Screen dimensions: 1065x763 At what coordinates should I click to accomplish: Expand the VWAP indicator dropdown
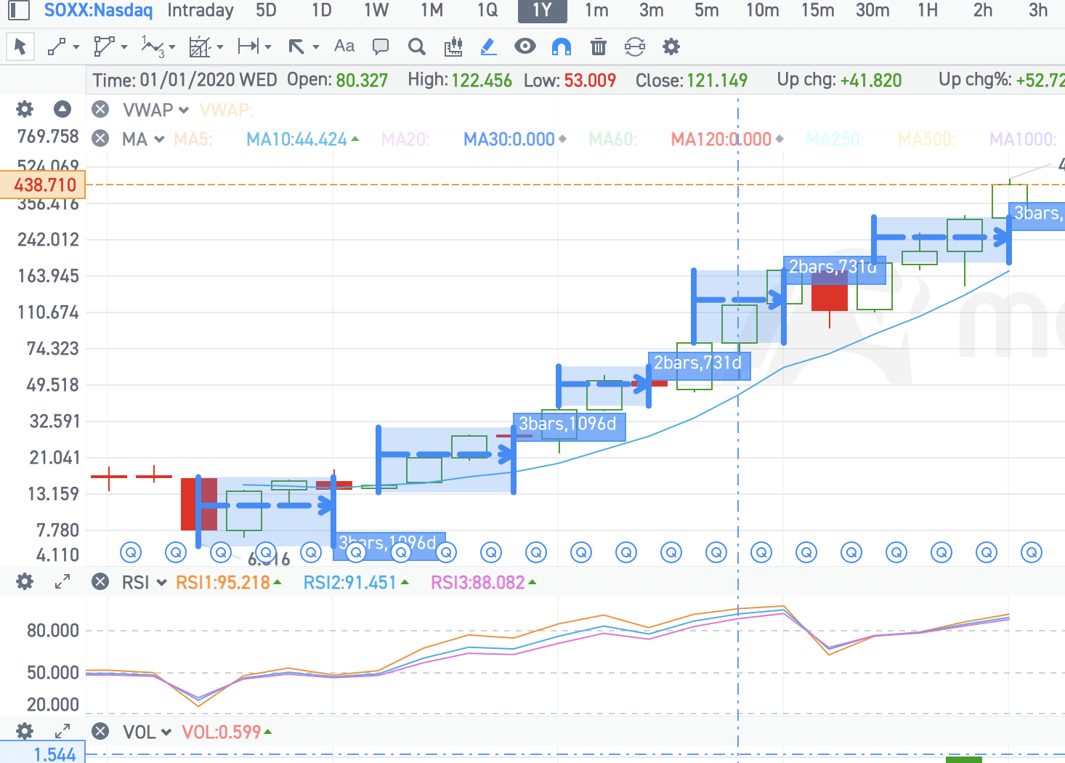pyautogui.click(x=184, y=110)
